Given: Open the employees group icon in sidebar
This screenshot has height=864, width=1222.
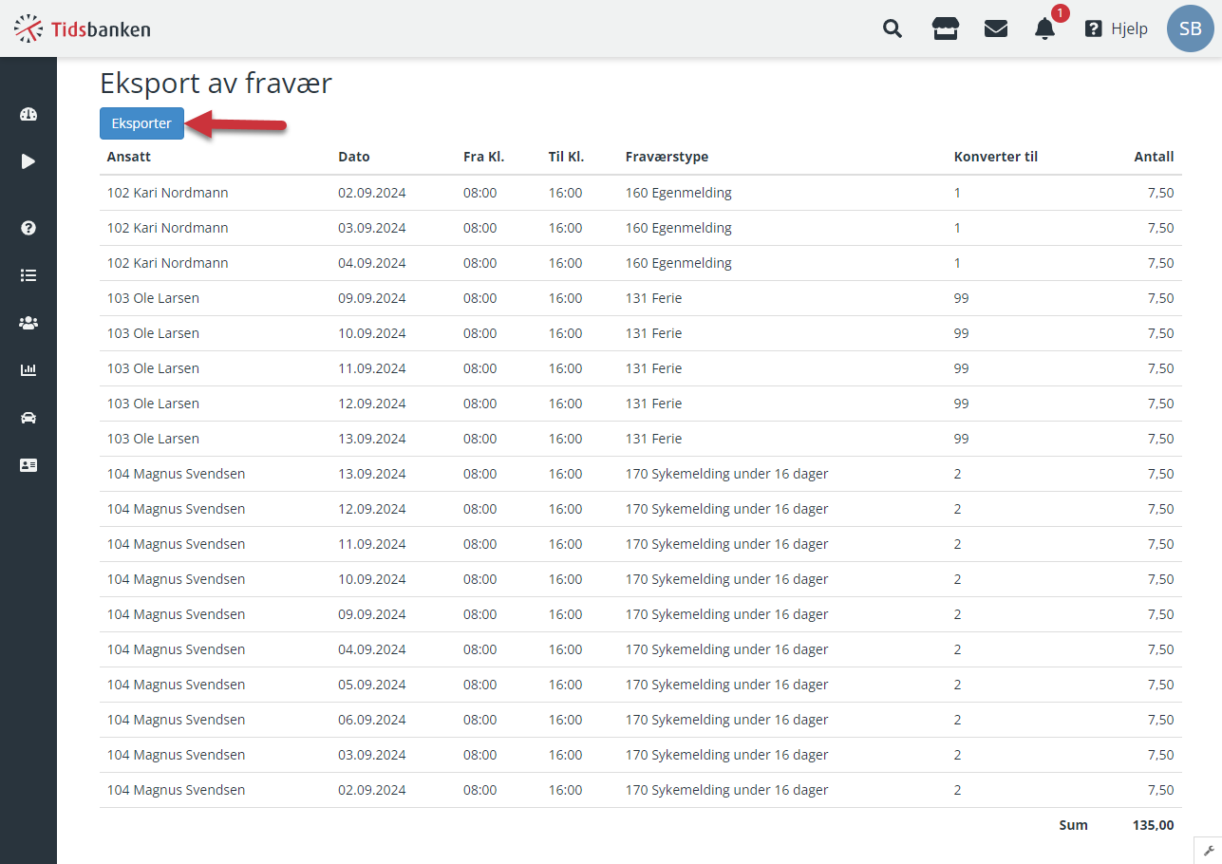Looking at the screenshot, I should pyautogui.click(x=28, y=323).
